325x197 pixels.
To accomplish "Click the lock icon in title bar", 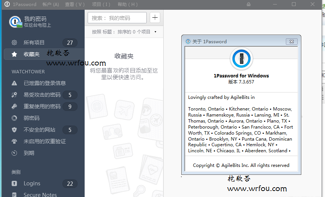I will point(249,4).
